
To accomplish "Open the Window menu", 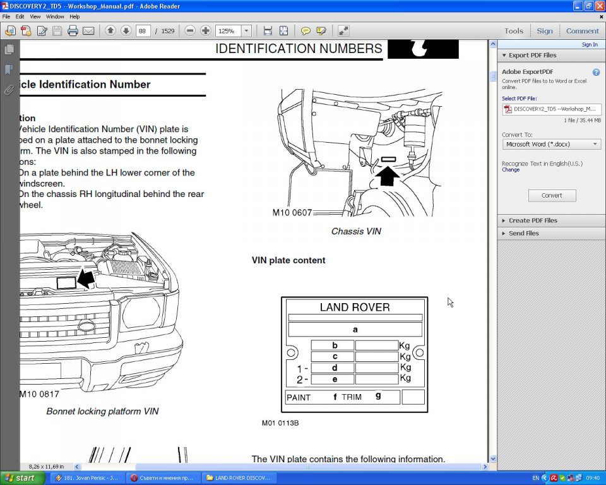I will 55,16.
